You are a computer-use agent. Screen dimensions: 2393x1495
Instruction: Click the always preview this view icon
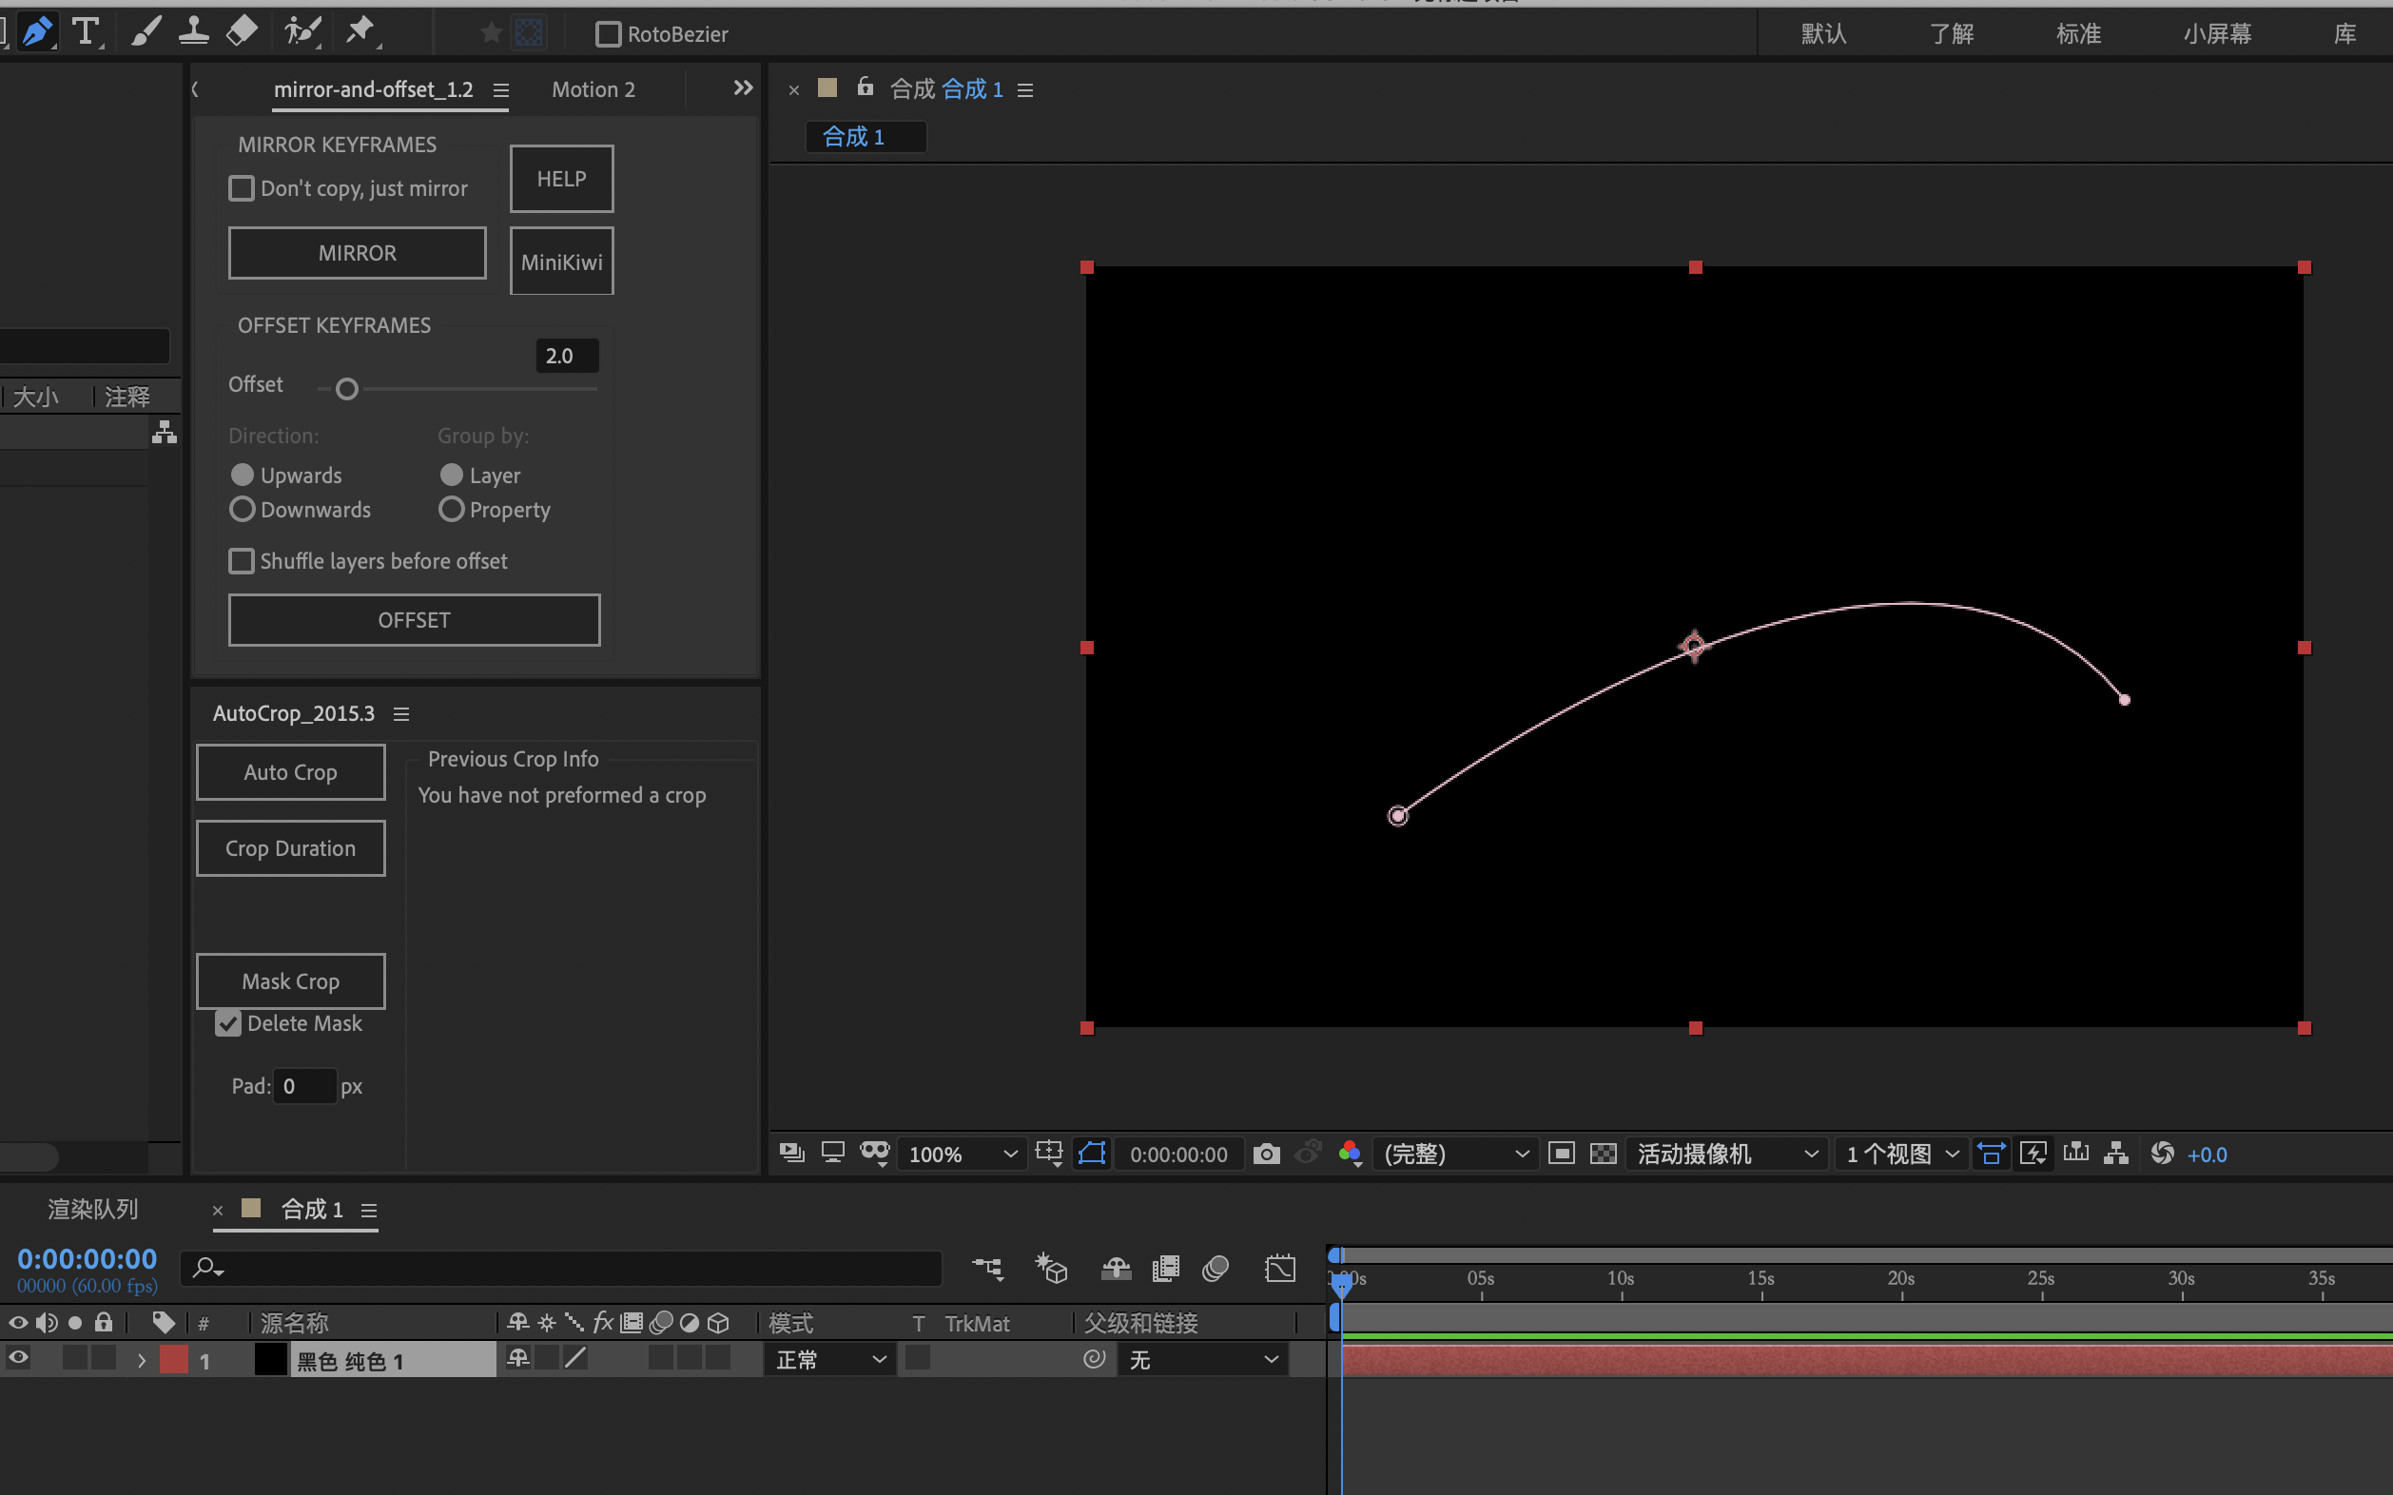(791, 1154)
